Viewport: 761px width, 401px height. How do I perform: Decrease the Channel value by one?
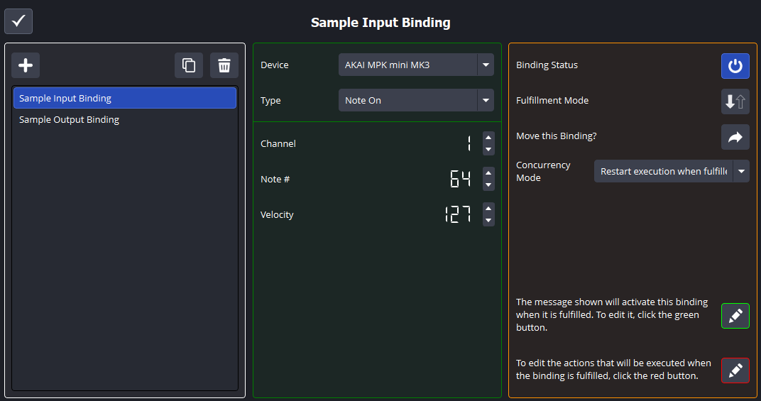488,150
